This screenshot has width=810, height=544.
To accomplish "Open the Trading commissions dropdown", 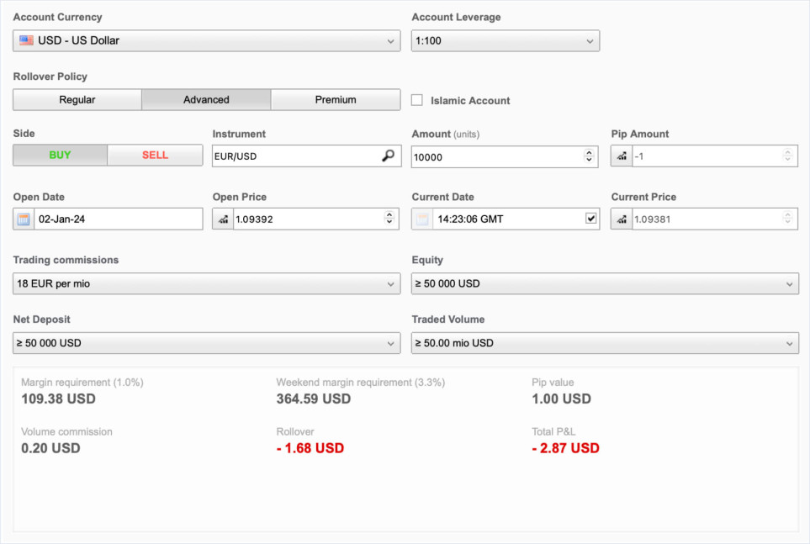I will coord(206,284).
